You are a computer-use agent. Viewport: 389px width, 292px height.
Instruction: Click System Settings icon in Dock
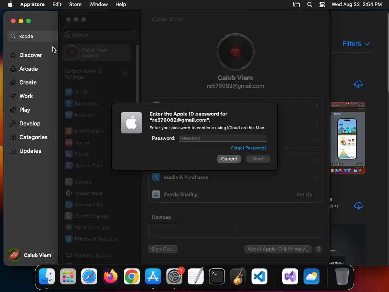point(174,276)
